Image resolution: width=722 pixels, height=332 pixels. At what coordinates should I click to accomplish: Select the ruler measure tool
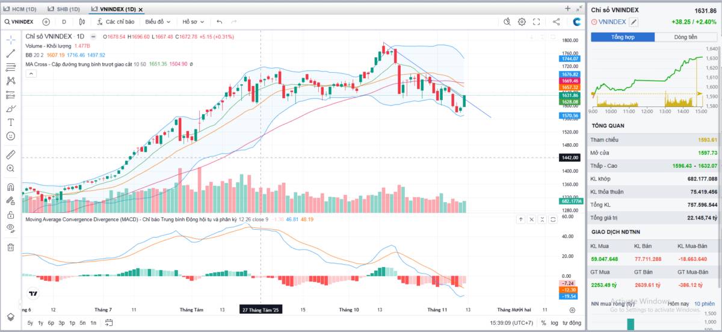coord(10,155)
